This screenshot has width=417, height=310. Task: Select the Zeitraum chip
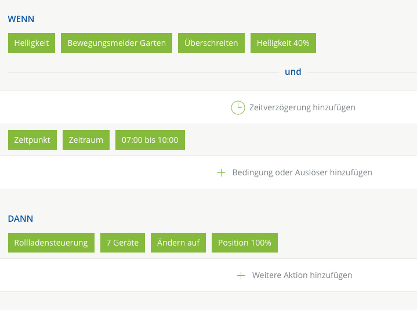[x=86, y=140]
